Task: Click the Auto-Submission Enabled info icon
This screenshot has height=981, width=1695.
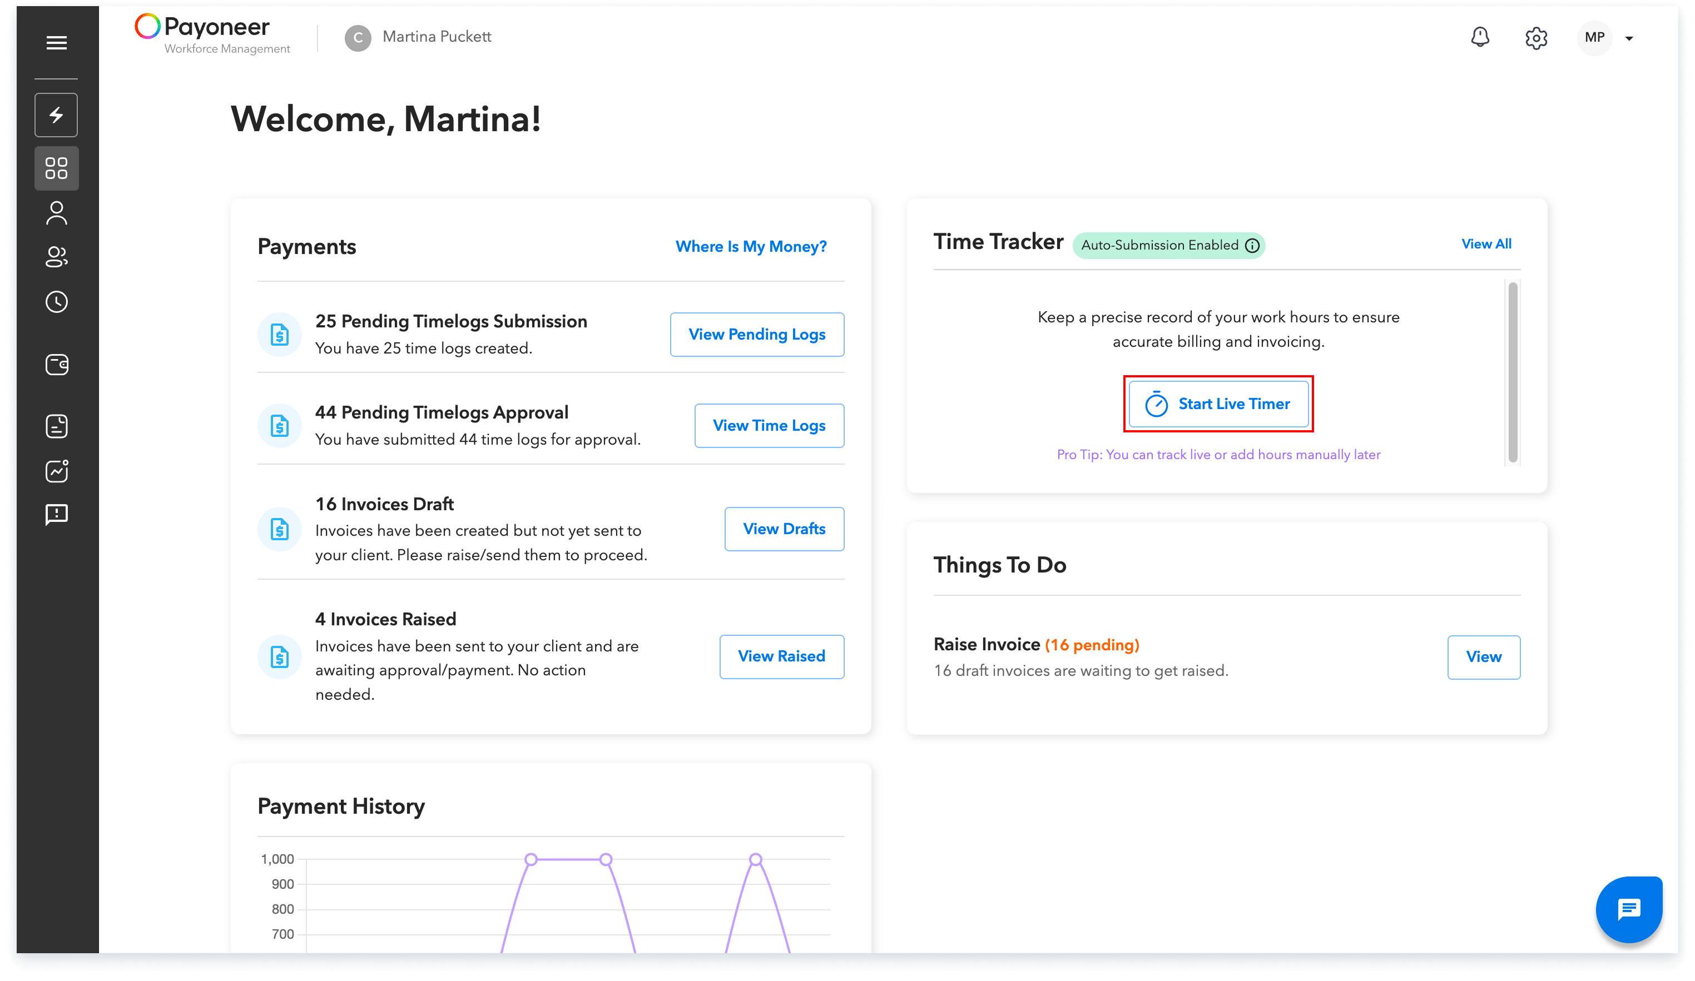Action: click(x=1252, y=246)
